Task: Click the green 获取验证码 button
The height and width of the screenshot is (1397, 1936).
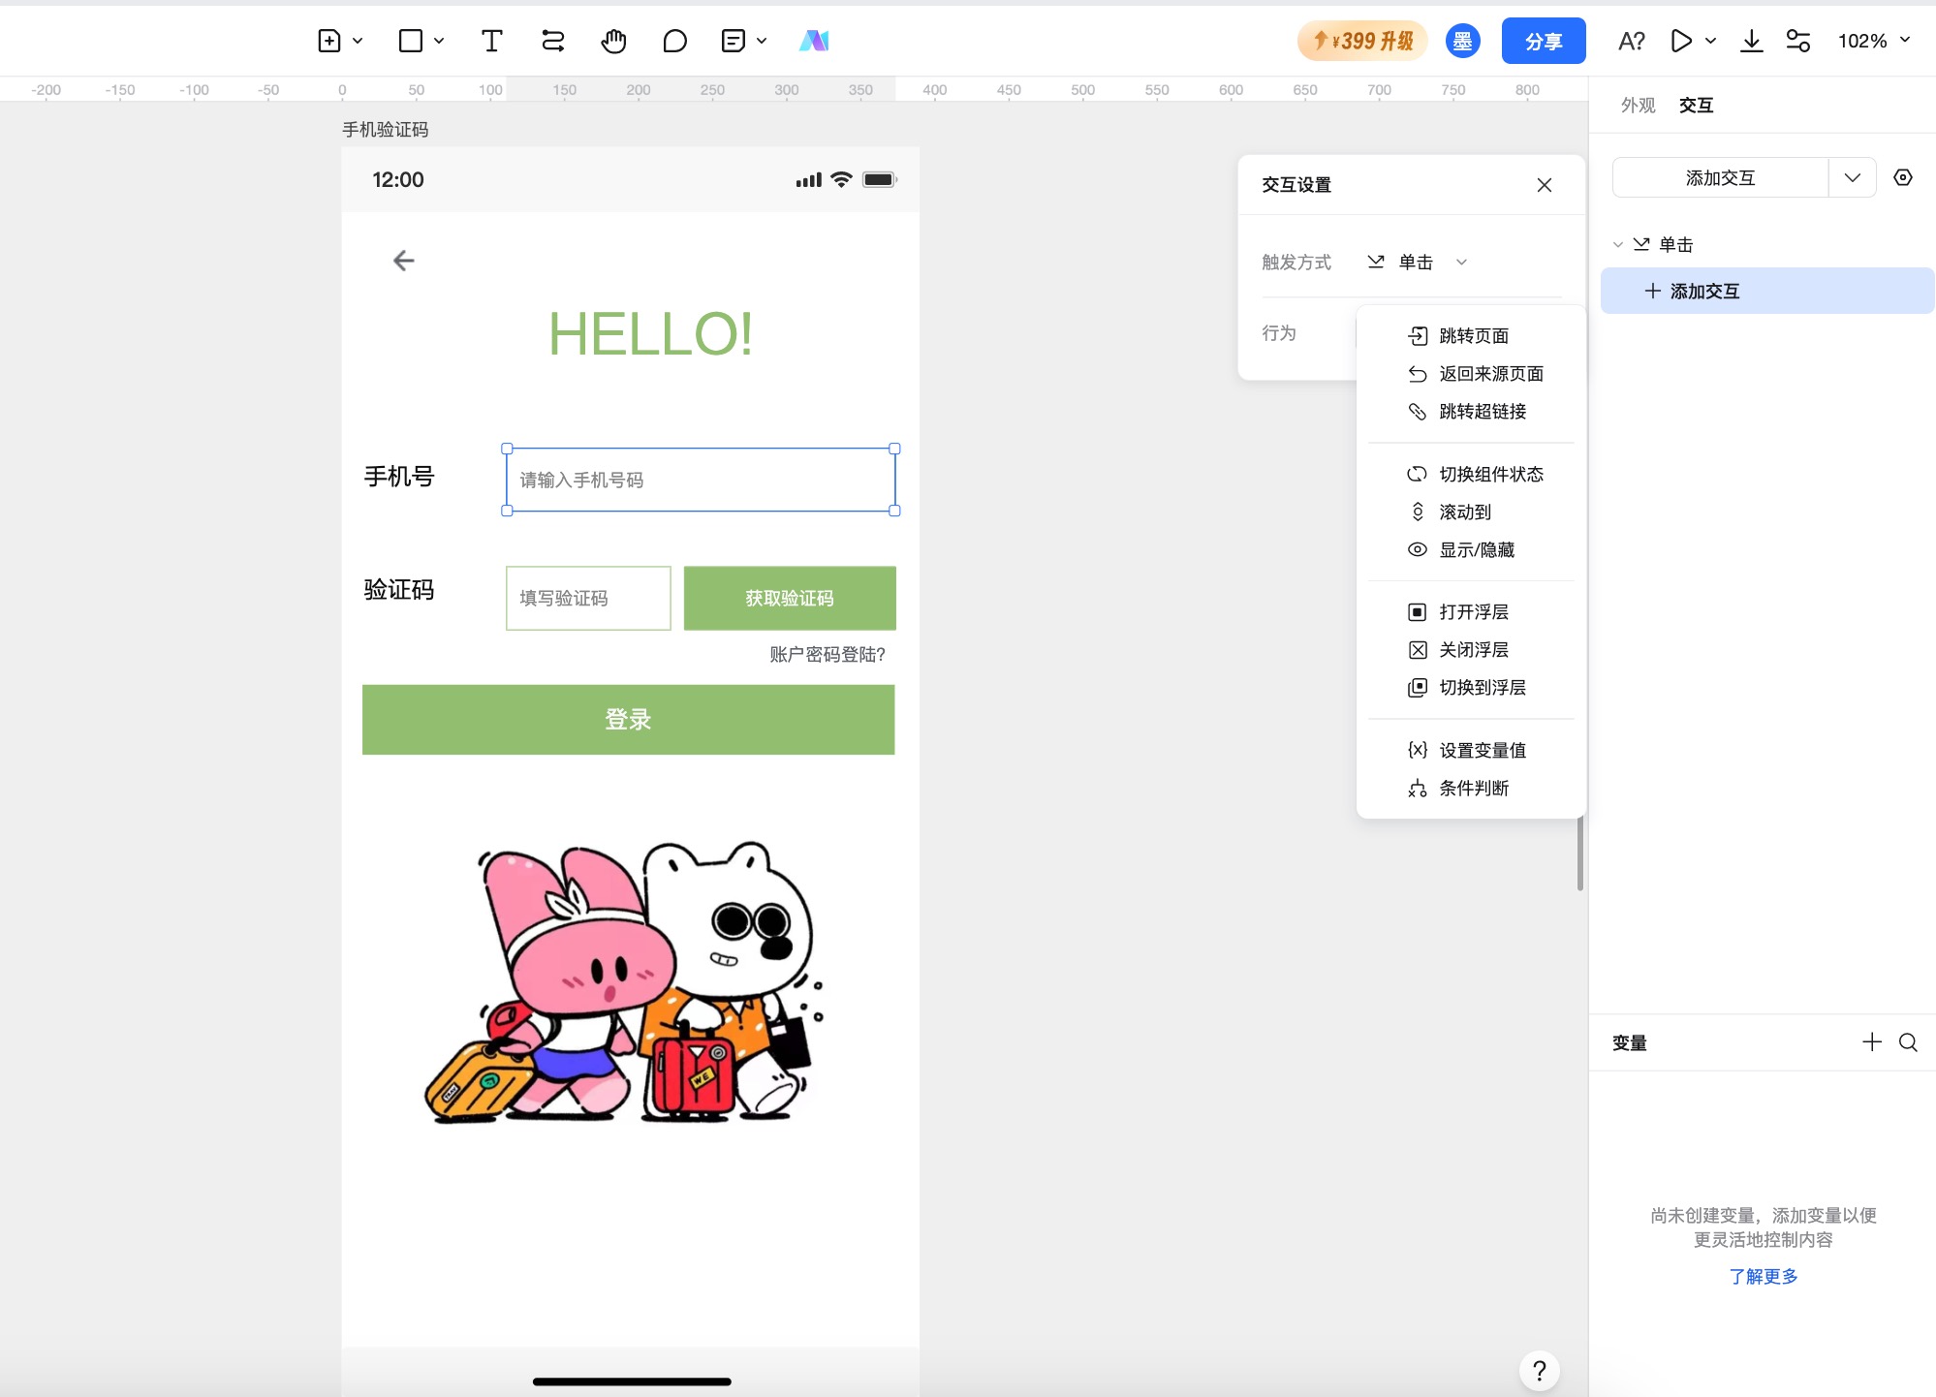Action: pos(790,598)
